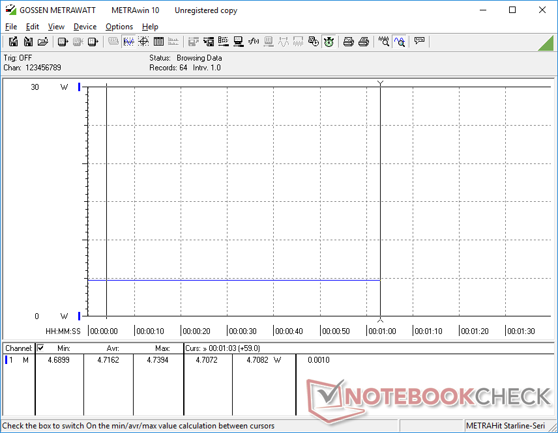Click the 'Status: Browsing Data' text
Viewport: 558px width, 433px height.
point(185,57)
